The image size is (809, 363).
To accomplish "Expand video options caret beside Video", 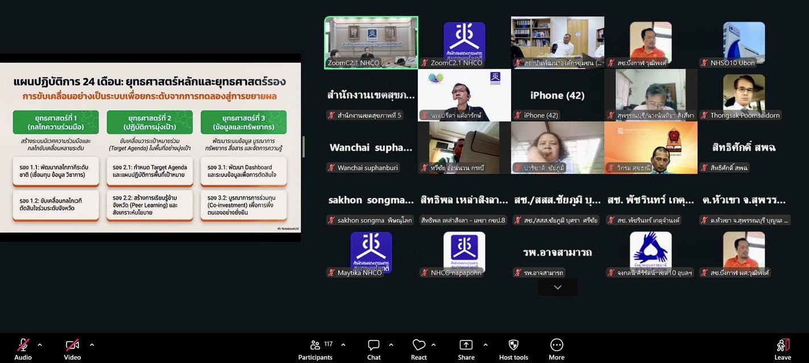I will 92,344.
